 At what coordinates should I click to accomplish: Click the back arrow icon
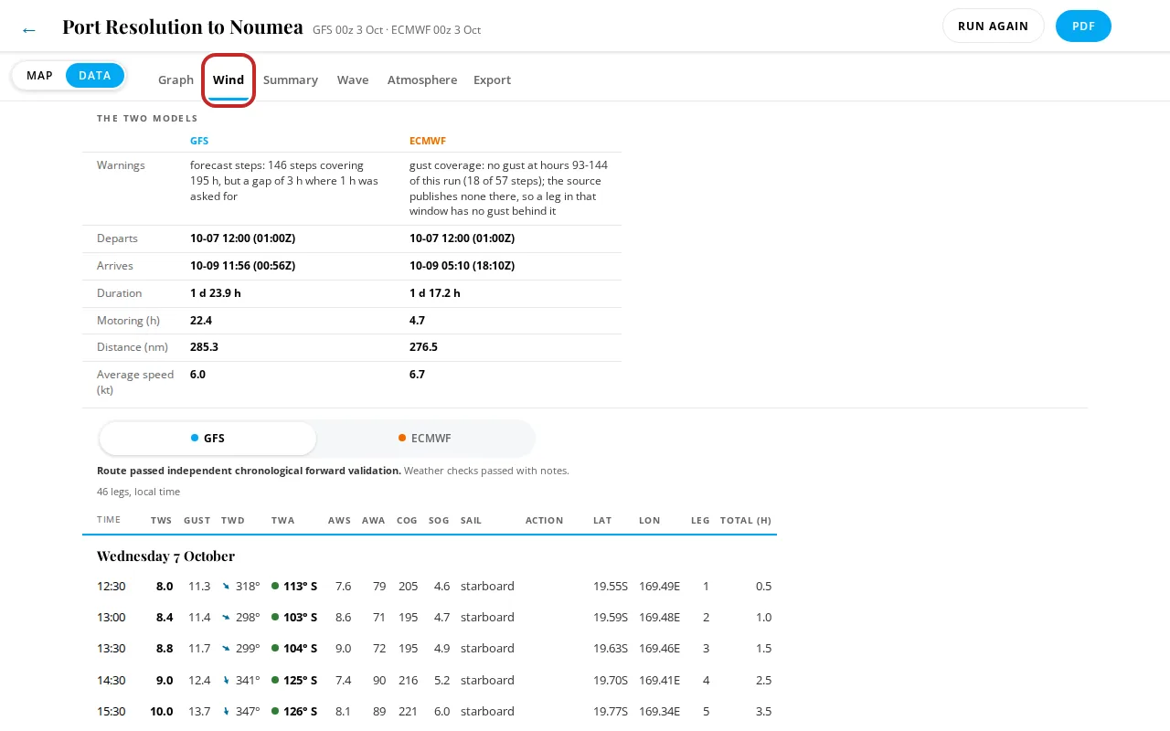point(28,29)
